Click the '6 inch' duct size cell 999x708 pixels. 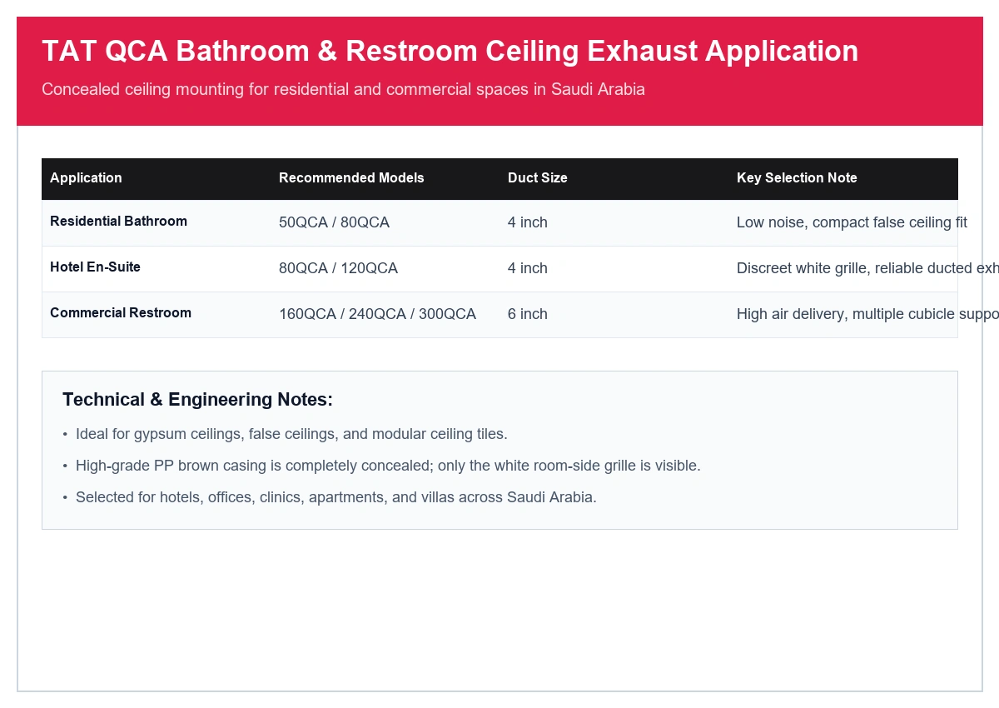(x=528, y=314)
